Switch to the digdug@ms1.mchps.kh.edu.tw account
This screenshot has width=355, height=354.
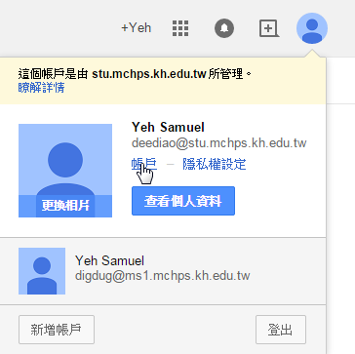tap(163, 271)
